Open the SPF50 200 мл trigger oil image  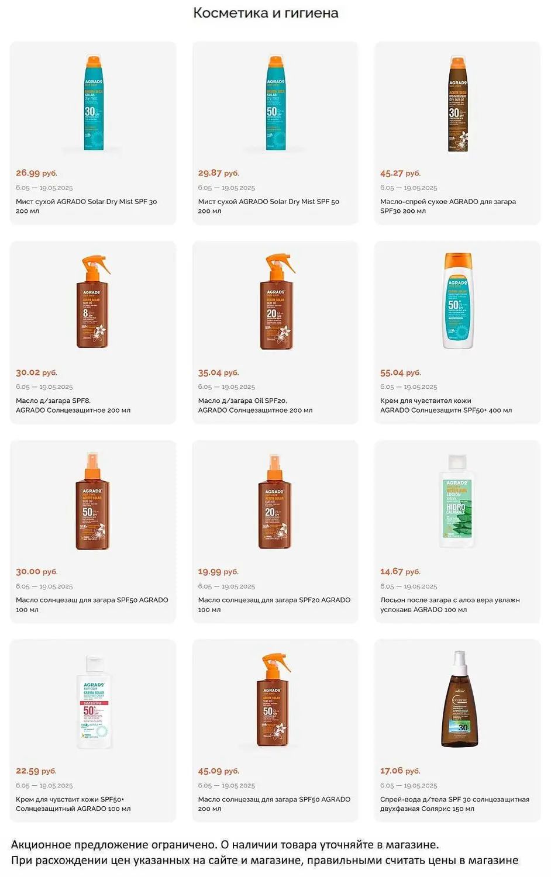click(274, 700)
